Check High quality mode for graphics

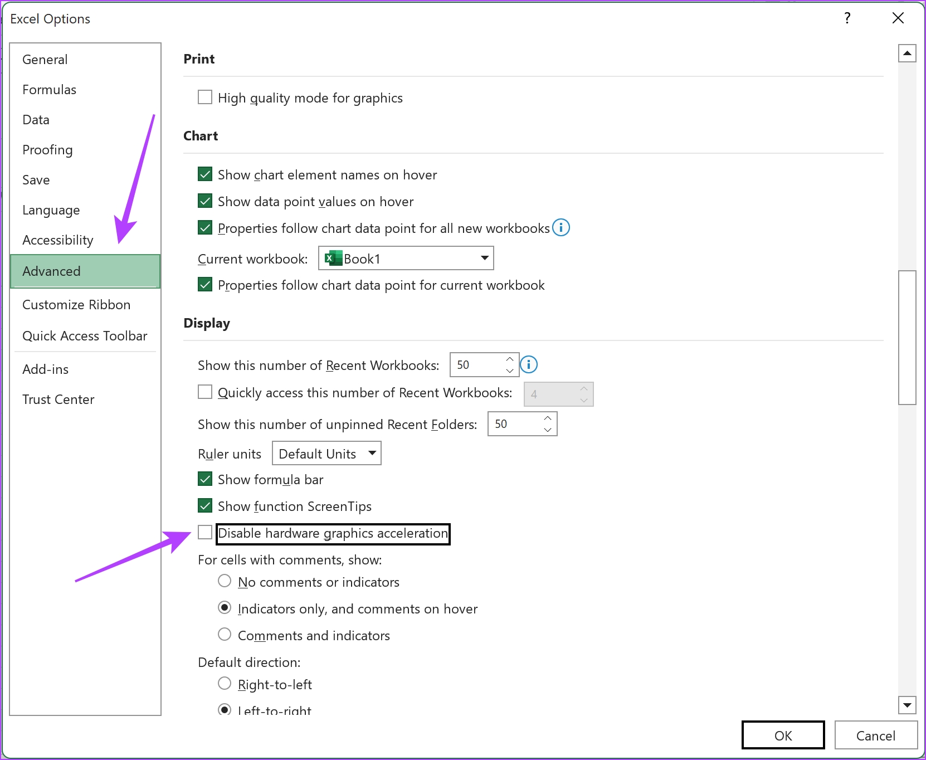click(x=205, y=97)
